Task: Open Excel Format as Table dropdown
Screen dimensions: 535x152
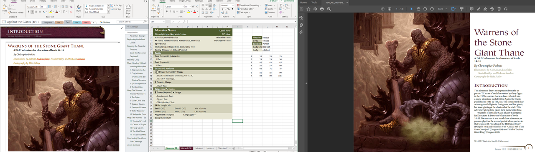Action: pyautogui.click(x=245, y=9)
